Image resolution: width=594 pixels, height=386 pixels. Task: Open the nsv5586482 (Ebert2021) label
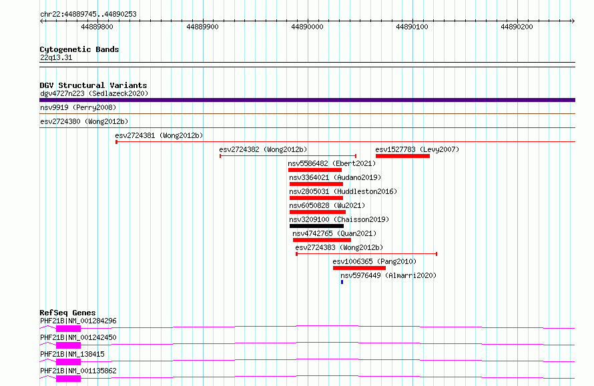[332, 163]
